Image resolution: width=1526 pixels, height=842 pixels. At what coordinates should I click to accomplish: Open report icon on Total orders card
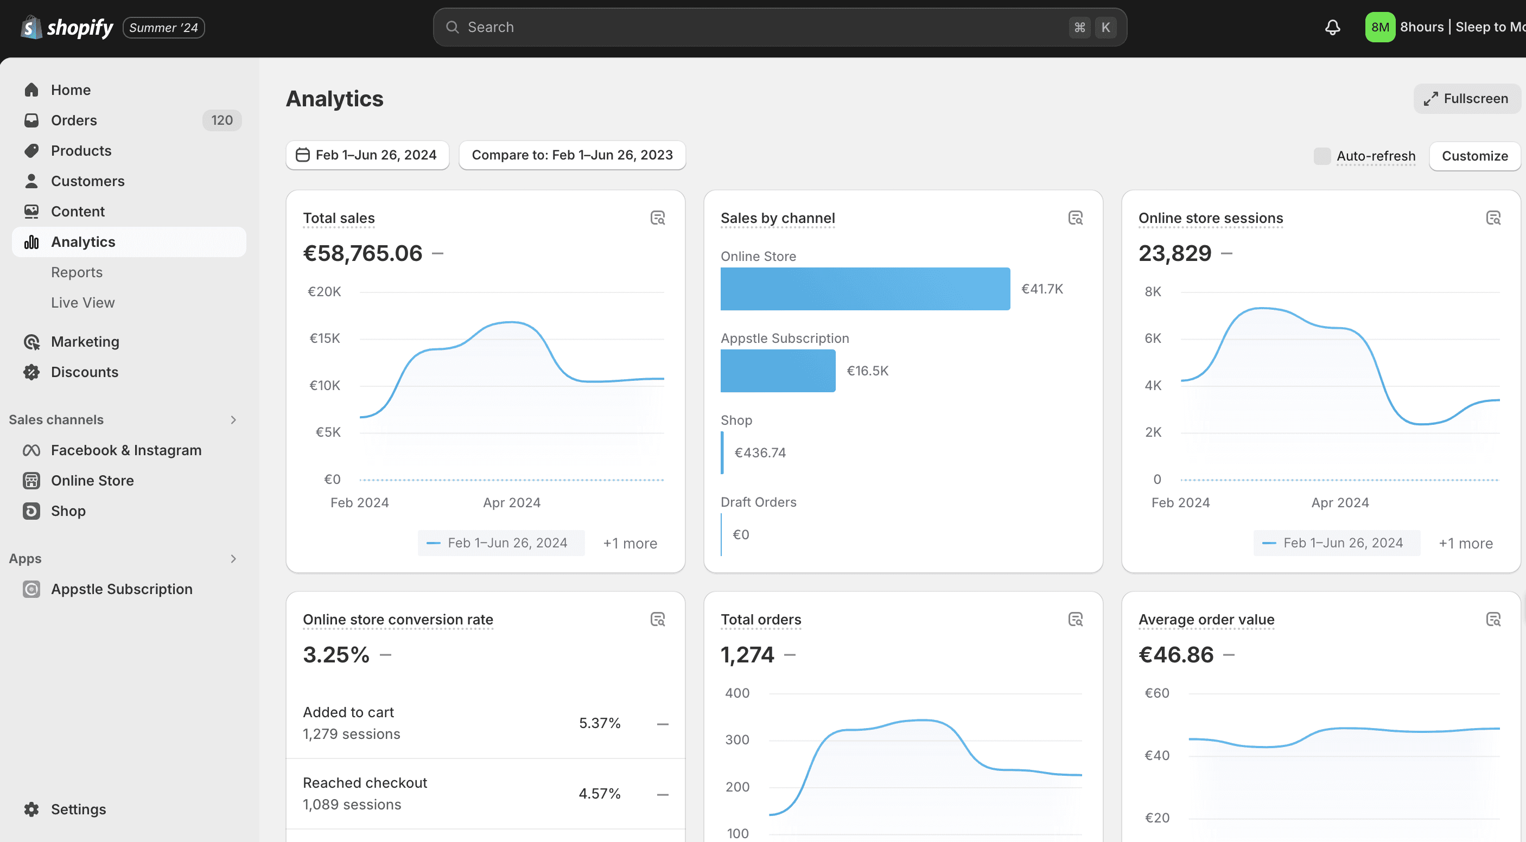[x=1075, y=620]
